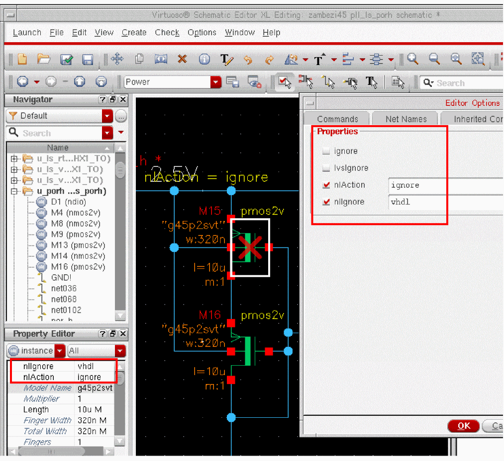Open the Power workspace dropdown
This screenshot has height=461, width=504.
(x=215, y=82)
